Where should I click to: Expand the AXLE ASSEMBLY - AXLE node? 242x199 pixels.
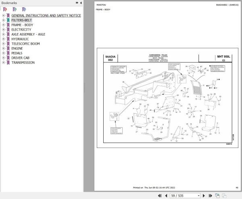pyautogui.click(x=3, y=34)
